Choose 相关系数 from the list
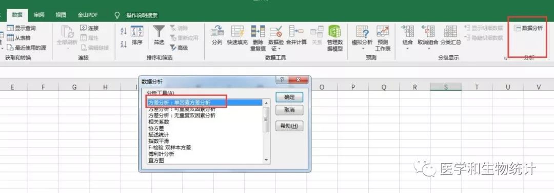Viewport: 554px width, 193px height. pos(204,122)
